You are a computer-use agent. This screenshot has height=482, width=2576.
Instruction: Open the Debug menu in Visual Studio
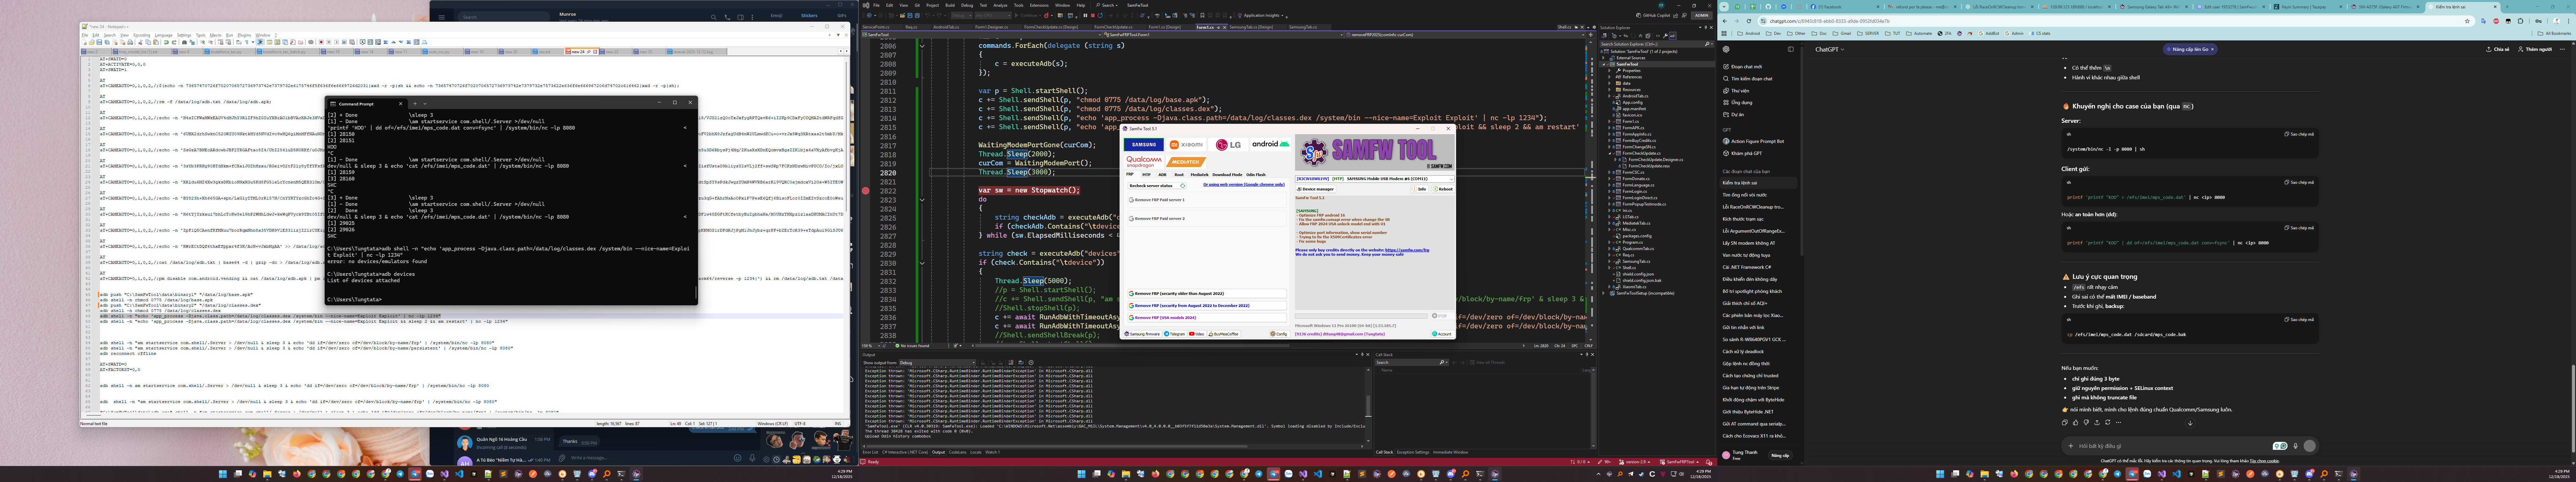tap(967, 5)
